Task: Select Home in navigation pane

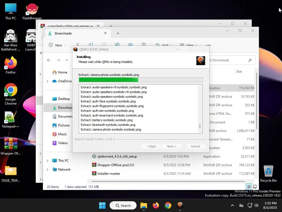Action: click(x=60, y=72)
